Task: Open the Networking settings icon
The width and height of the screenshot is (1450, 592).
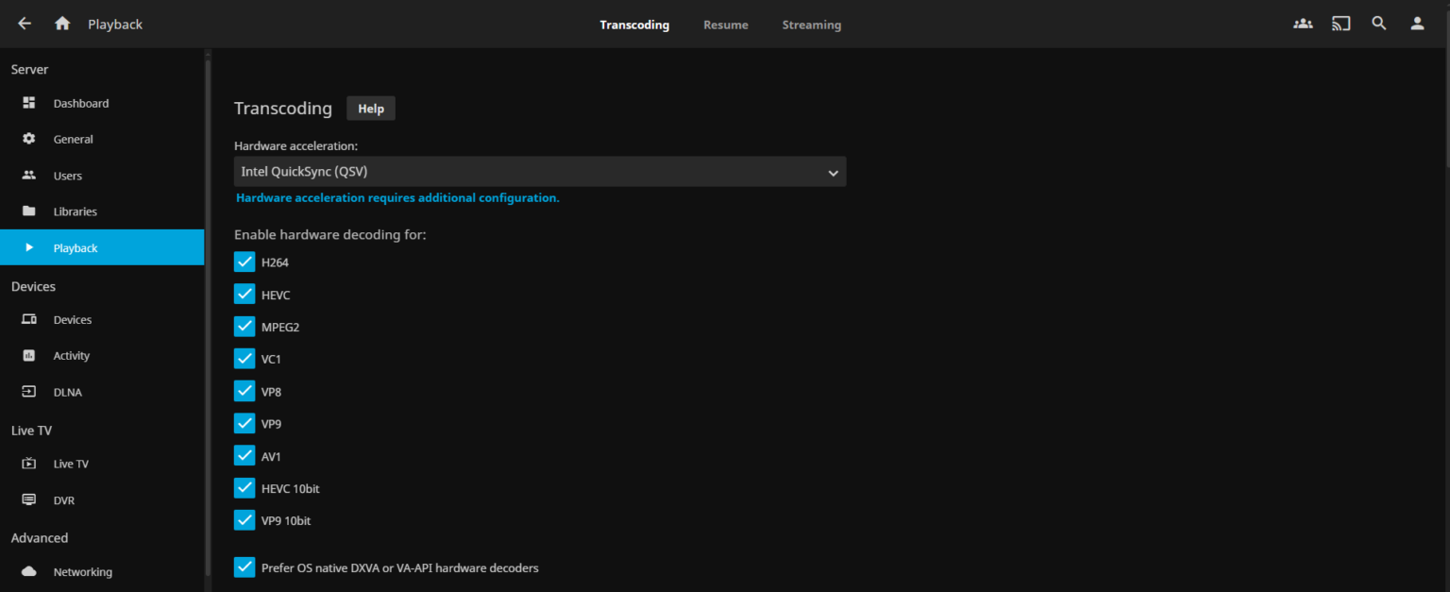Action: 28,571
